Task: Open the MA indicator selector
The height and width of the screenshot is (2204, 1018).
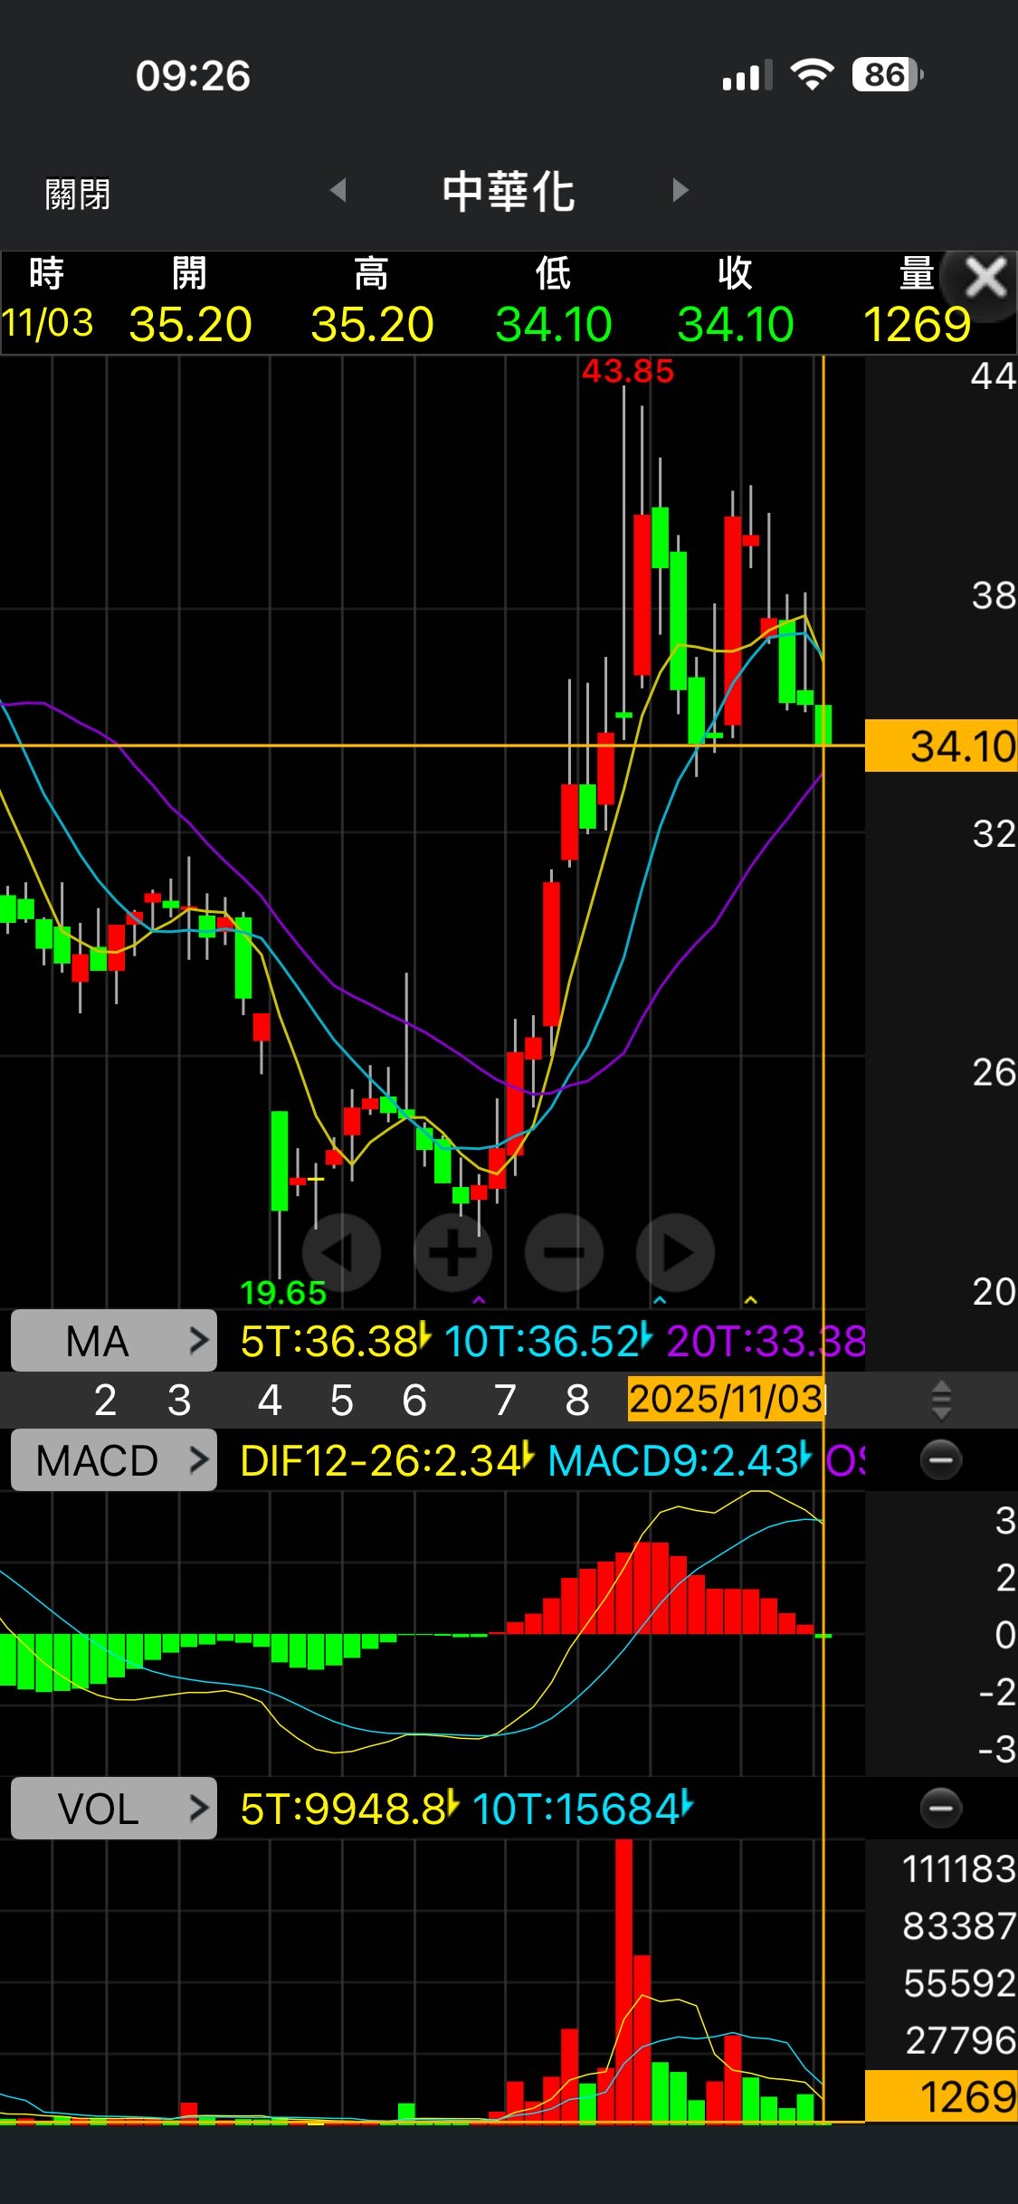Action: click(114, 1341)
